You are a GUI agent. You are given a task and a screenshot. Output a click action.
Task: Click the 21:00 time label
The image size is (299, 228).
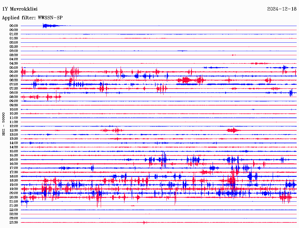tap(14, 201)
